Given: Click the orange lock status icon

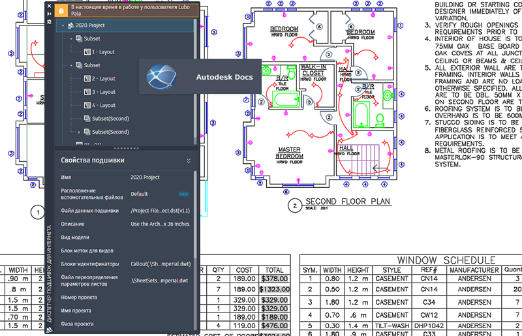Looking at the screenshot, I should pos(61,10).
